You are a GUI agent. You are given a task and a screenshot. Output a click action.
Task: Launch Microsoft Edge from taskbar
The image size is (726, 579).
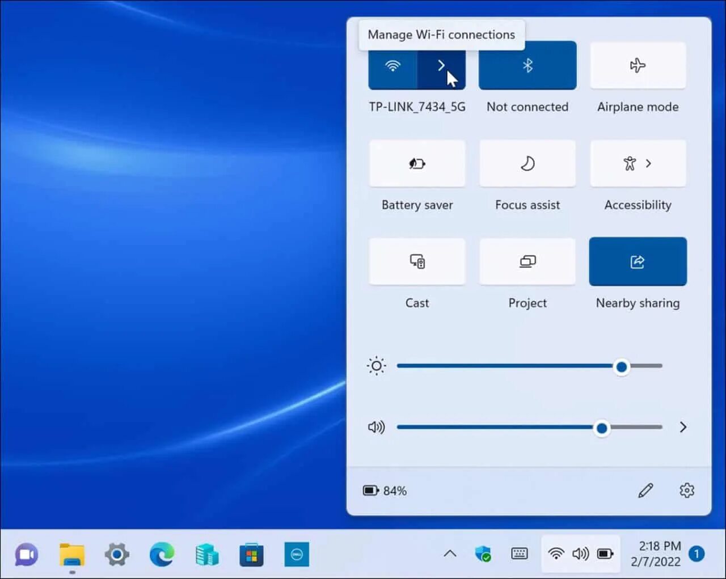162,555
